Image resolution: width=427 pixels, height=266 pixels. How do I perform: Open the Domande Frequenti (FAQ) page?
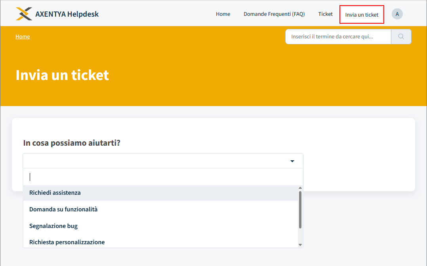(x=274, y=14)
